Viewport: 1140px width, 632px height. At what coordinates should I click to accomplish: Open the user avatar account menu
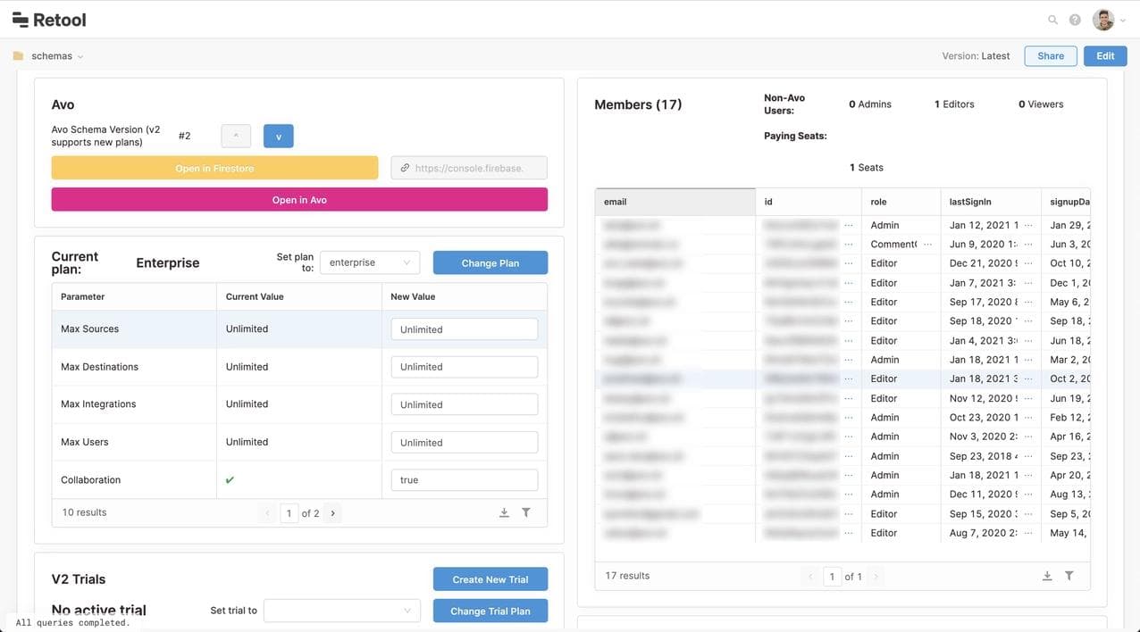(x=1103, y=20)
